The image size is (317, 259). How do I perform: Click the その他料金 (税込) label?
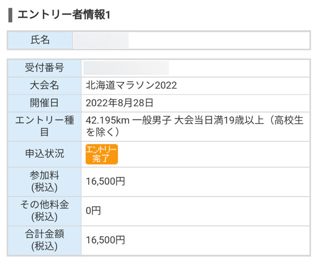click(x=44, y=211)
